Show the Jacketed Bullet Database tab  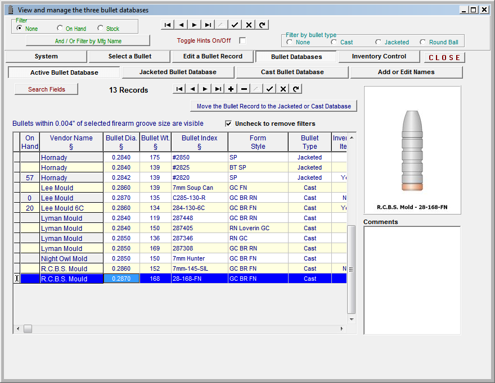[178, 72]
